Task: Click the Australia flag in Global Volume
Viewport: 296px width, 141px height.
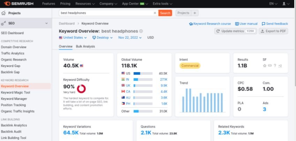Action: 123,97
